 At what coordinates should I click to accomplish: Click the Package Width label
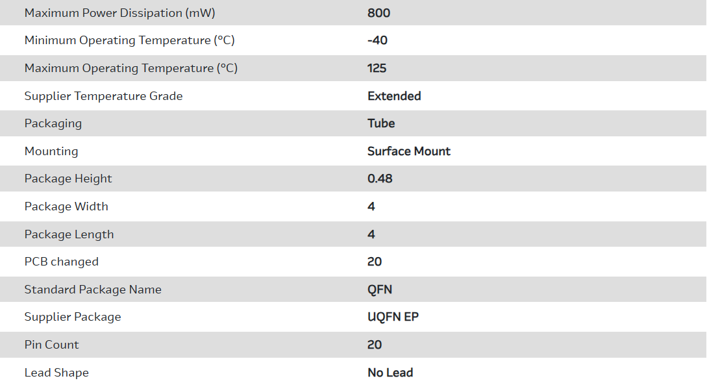[x=66, y=206]
